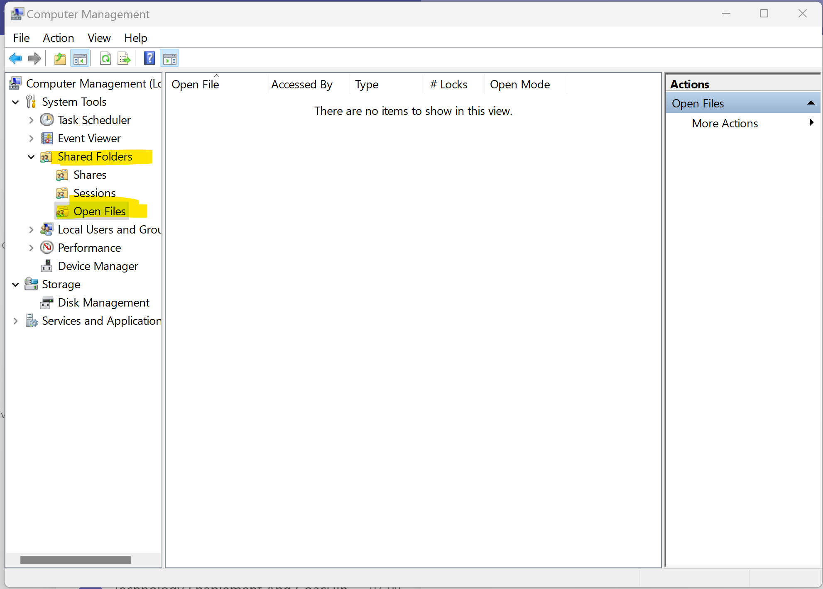Open the View menu
This screenshot has height=589, width=823.
pyautogui.click(x=99, y=38)
